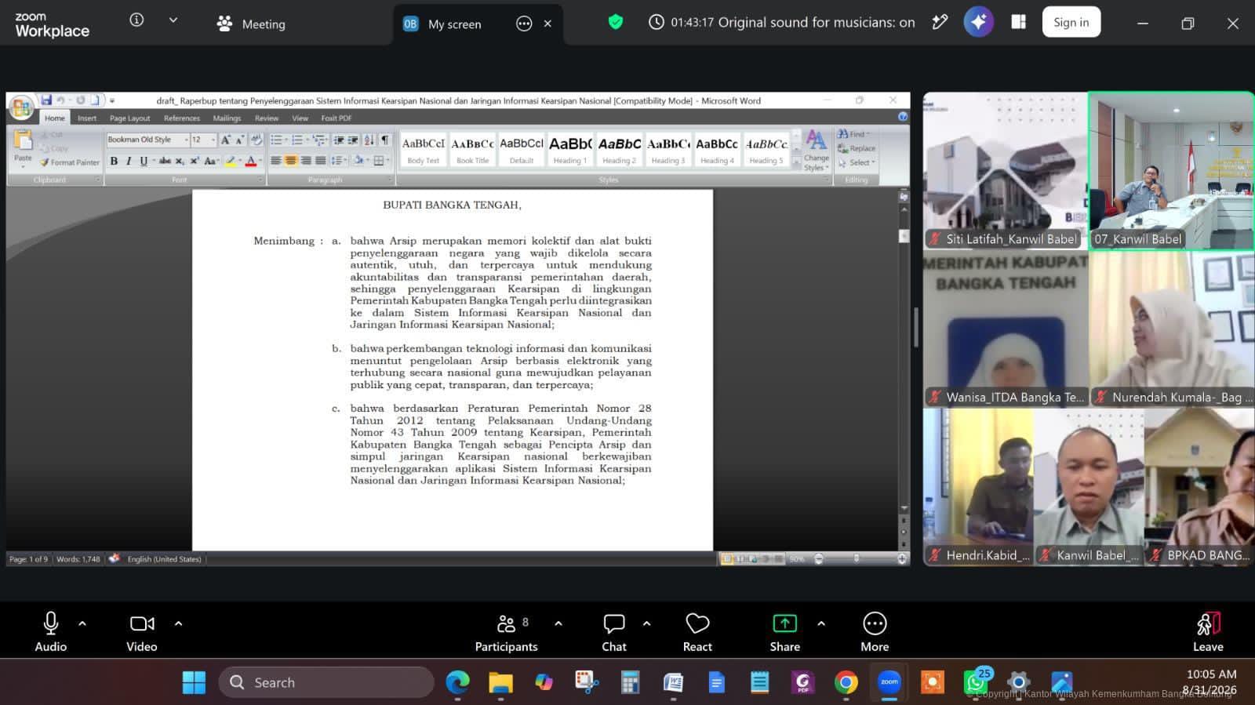Open WhatsApp from the taskbar
This screenshot has height=705, width=1255.
point(976,682)
